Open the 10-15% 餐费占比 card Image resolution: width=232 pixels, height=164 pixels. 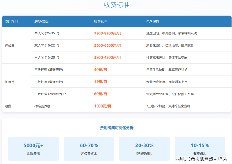click(200, 149)
